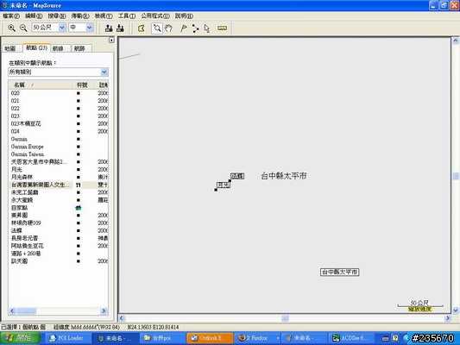Viewport: 460px width, 345px height.
Task: Switch to Firefox group in taskbar
Action: (x=257, y=338)
